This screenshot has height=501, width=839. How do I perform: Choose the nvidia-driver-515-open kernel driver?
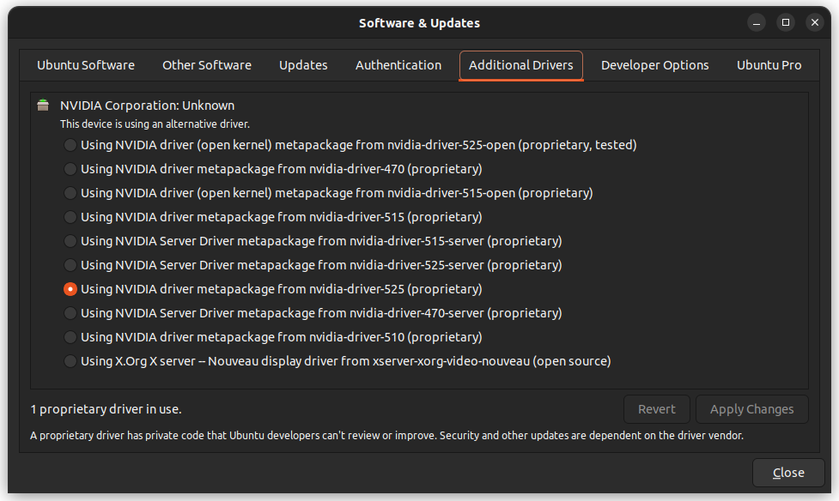point(70,193)
